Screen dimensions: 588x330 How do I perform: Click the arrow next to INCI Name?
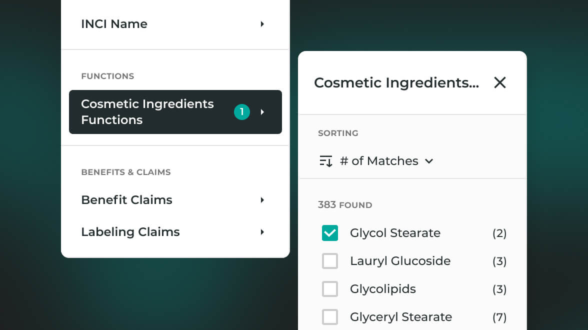(262, 24)
